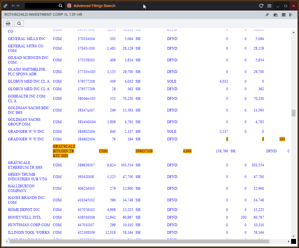299x248 pixels.
Task: Click the magnifier in the search box
Action: [x=60, y=6]
